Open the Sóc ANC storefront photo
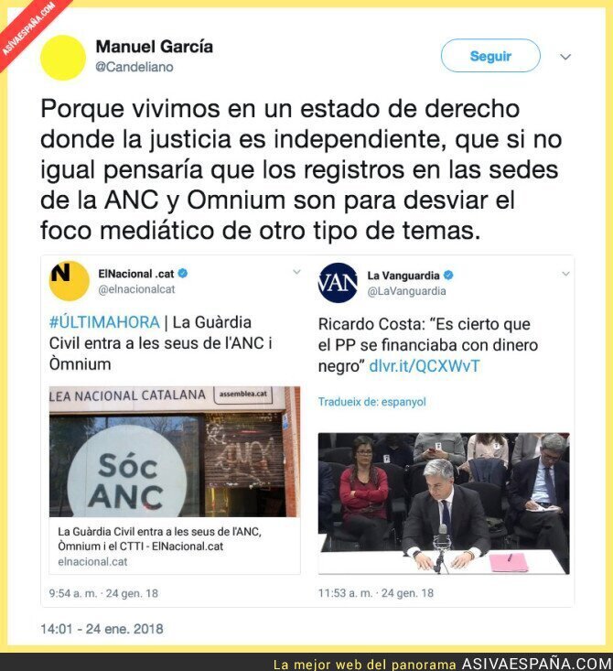Screen dimensions: 613x671 pyautogui.click(x=175, y=451)
